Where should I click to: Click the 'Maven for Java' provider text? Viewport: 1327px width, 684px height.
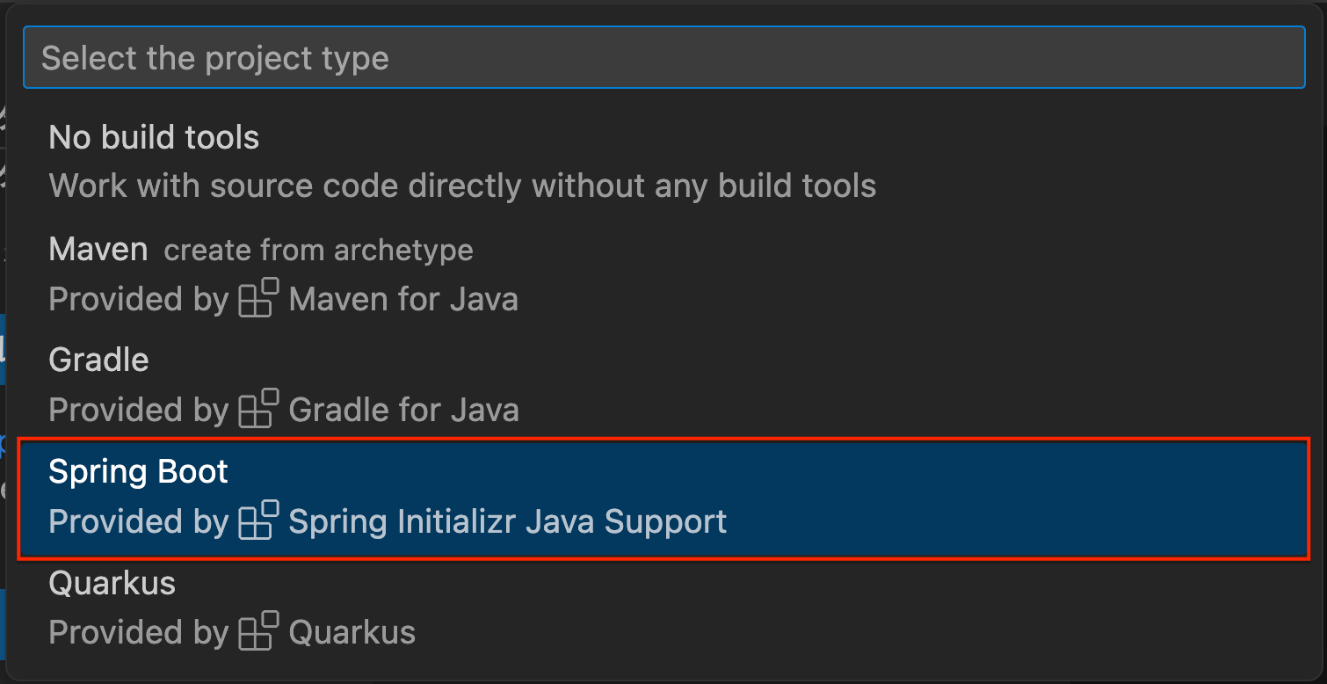(403, 299)
